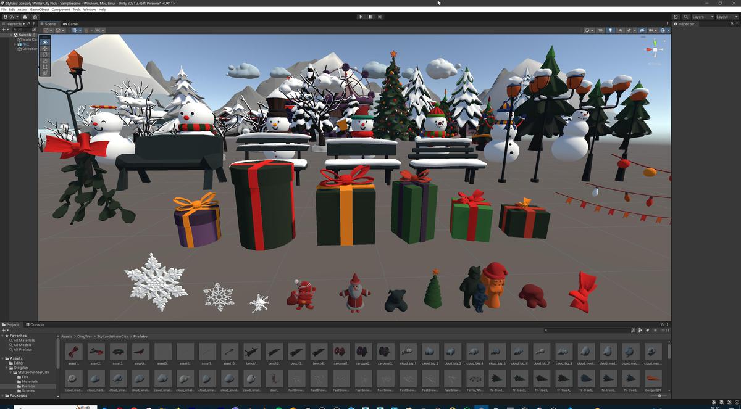Open the Component menu
Screen dimensions: 741x409
61,10
